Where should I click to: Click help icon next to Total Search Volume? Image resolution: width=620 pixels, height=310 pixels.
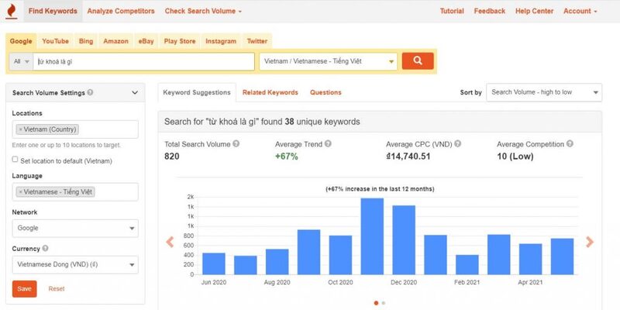(236, 143)
